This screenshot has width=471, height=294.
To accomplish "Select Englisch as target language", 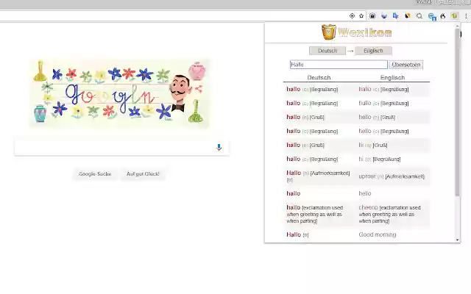I will (373, 51).
